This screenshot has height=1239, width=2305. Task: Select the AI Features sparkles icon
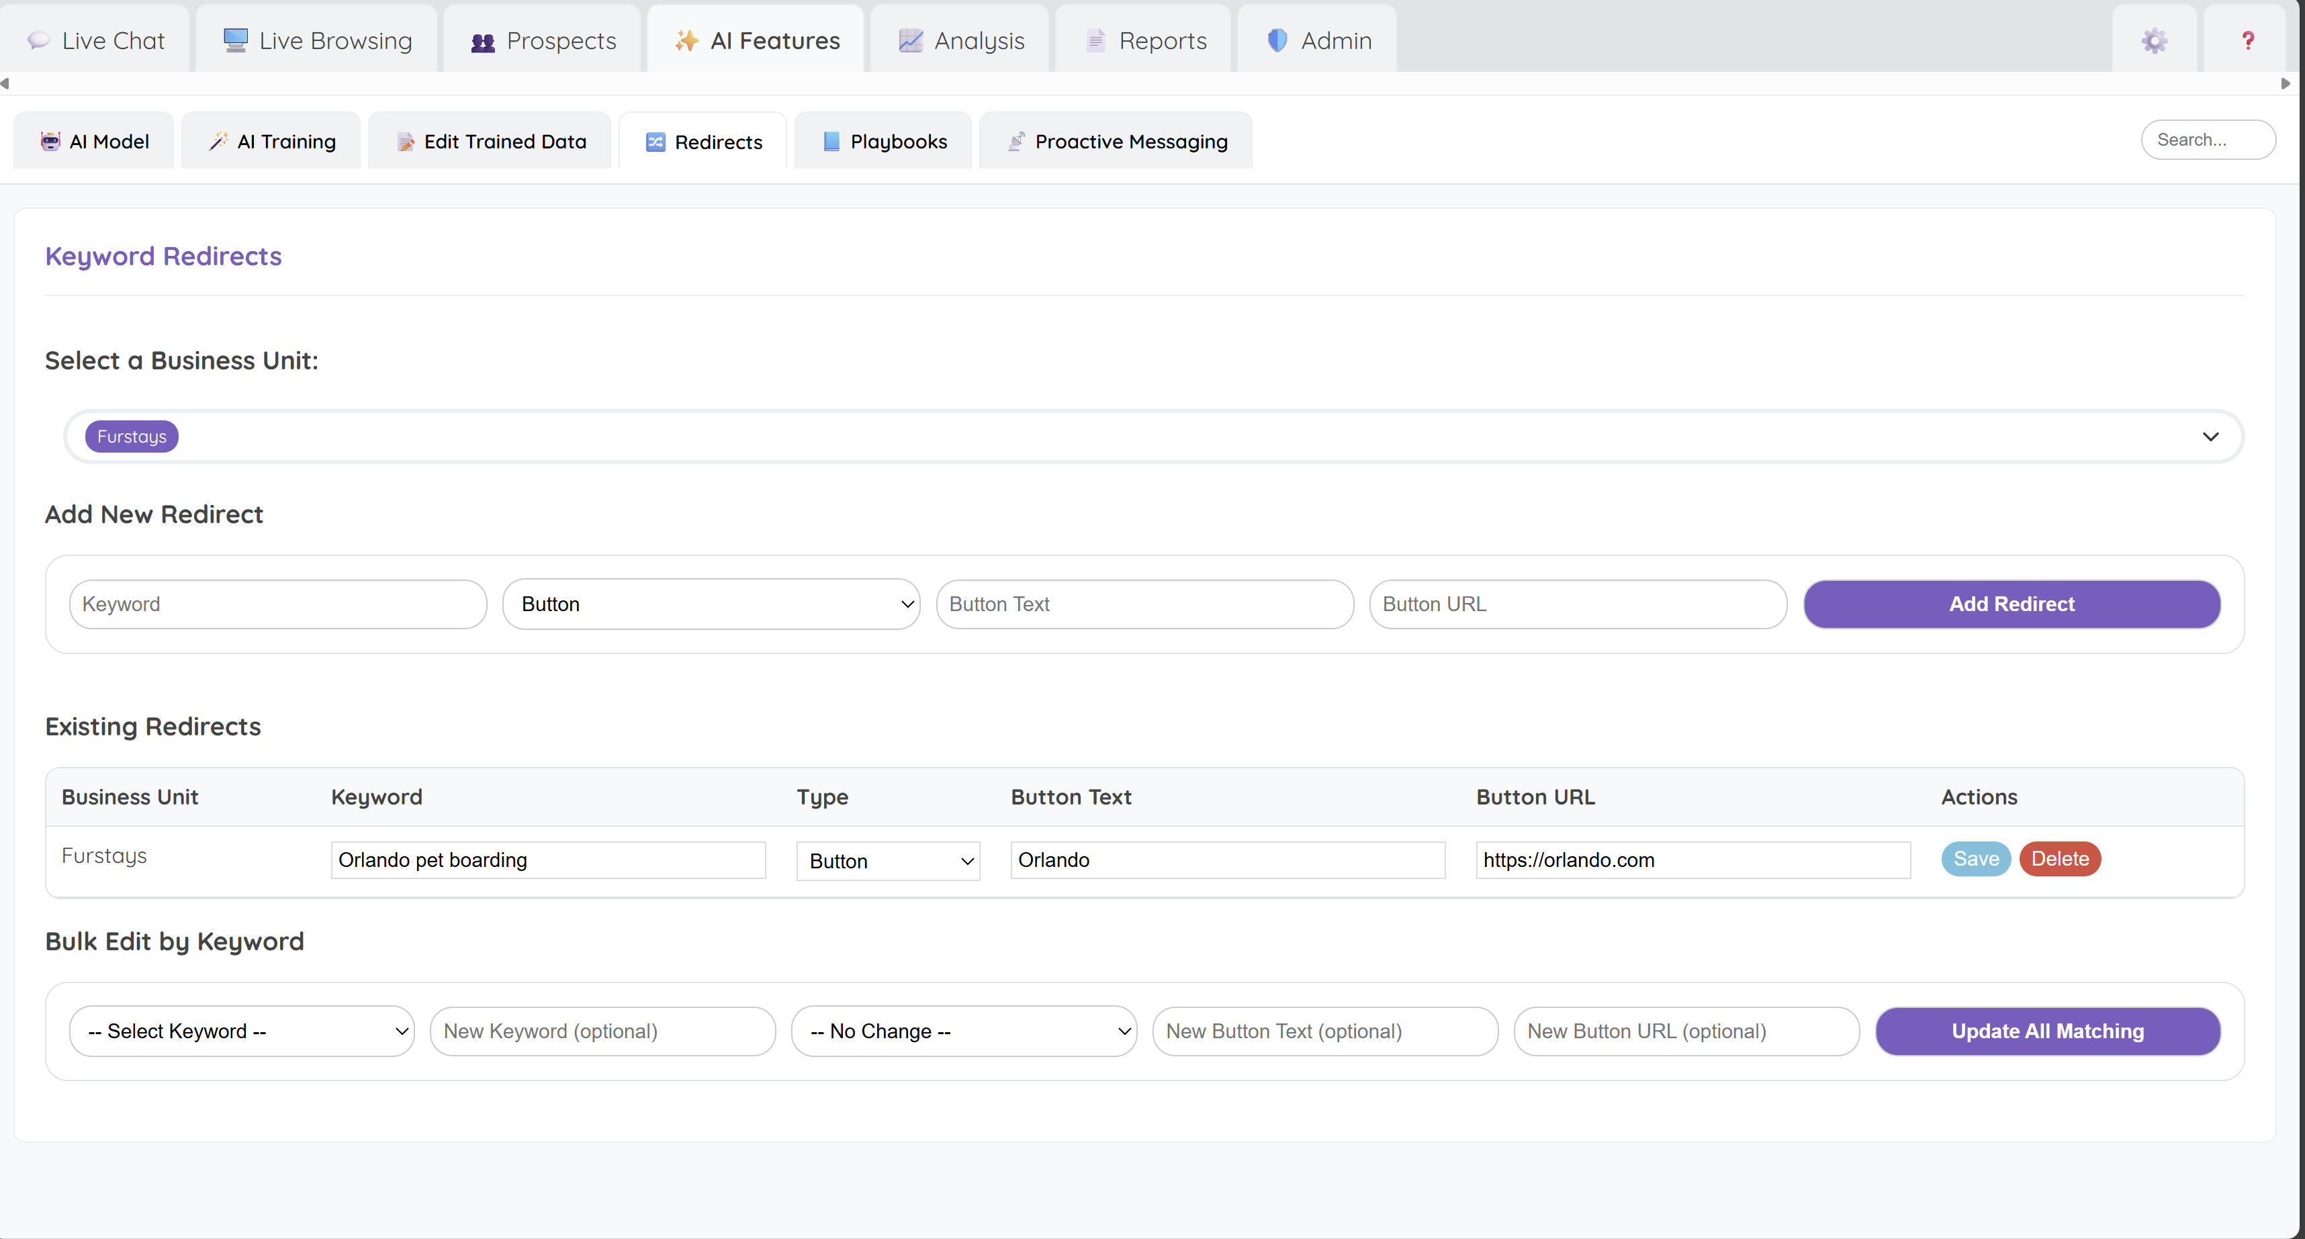(686, 40)
